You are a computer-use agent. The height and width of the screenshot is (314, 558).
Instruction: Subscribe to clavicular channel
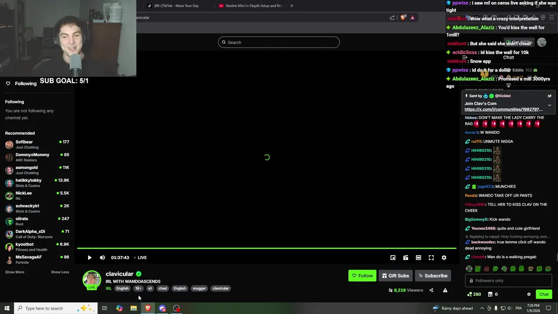pos(433,276)
